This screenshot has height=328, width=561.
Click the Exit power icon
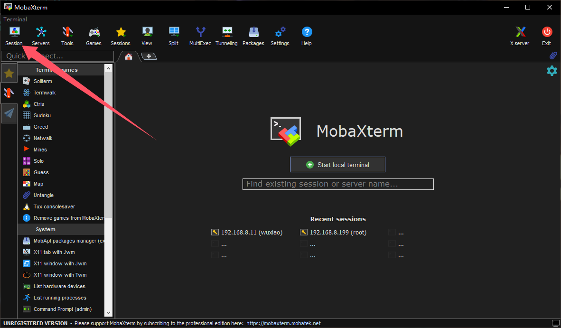547,36
